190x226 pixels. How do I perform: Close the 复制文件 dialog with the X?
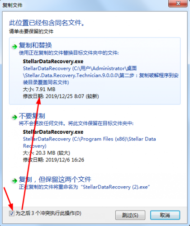coord(178,3)
